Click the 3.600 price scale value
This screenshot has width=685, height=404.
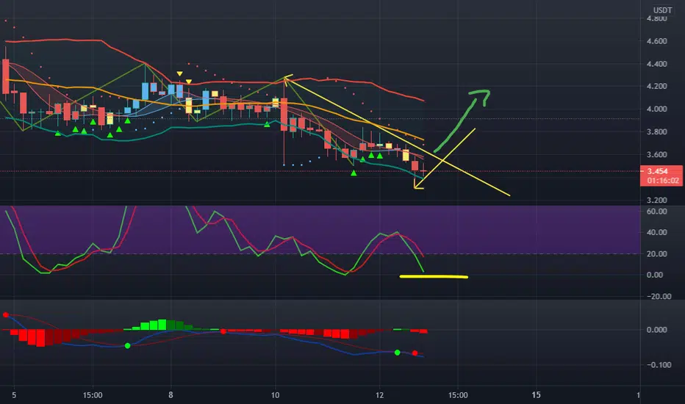[x=656, y=154]
